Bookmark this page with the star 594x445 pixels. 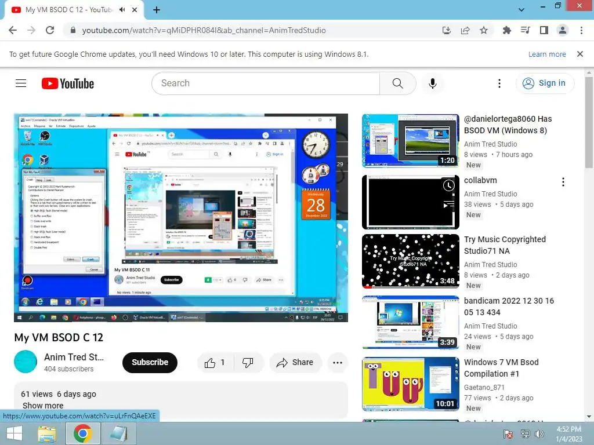[484, 30]
